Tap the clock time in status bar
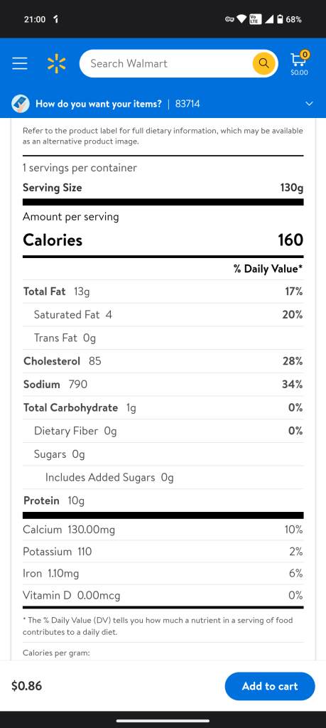Viewport: 326px width, 728px height. pyautogui.click(x=34, y=19)
